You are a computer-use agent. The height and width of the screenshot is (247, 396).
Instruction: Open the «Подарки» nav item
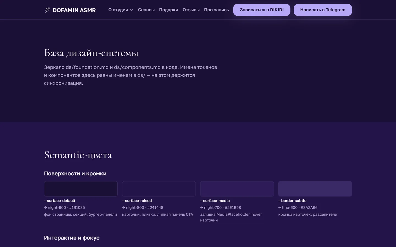(x=169, y=10)
